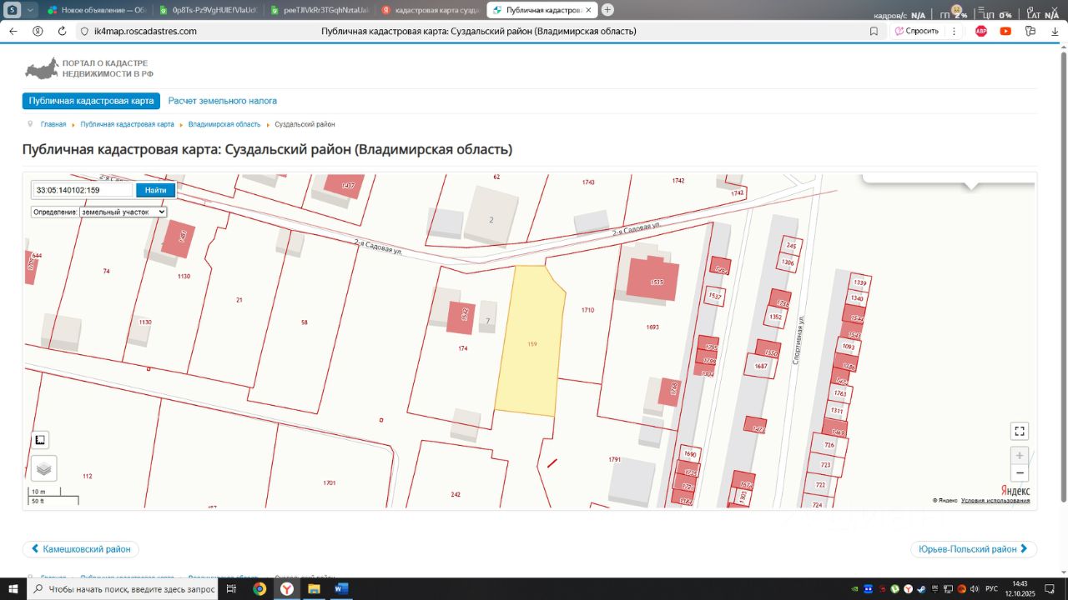Click the parcel labeled 21
The image size is (1068, 600).
pyautogui.click(x=239, y=300)
